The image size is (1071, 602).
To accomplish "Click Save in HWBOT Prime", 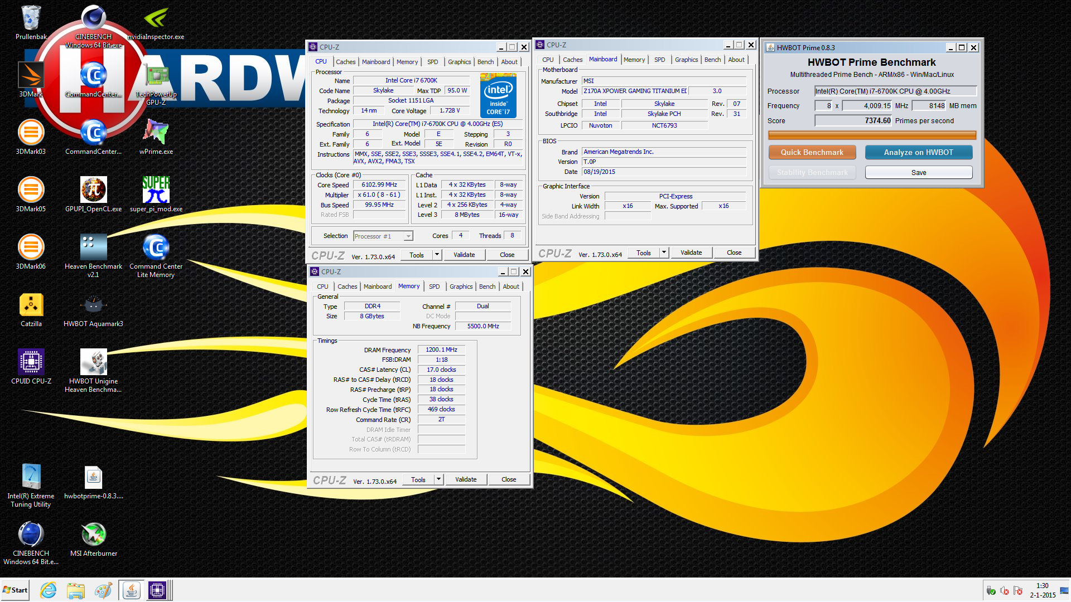I will click(918, 172).
